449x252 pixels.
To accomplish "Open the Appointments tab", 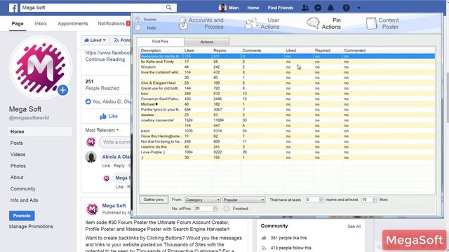I will [x=73, y=23].
